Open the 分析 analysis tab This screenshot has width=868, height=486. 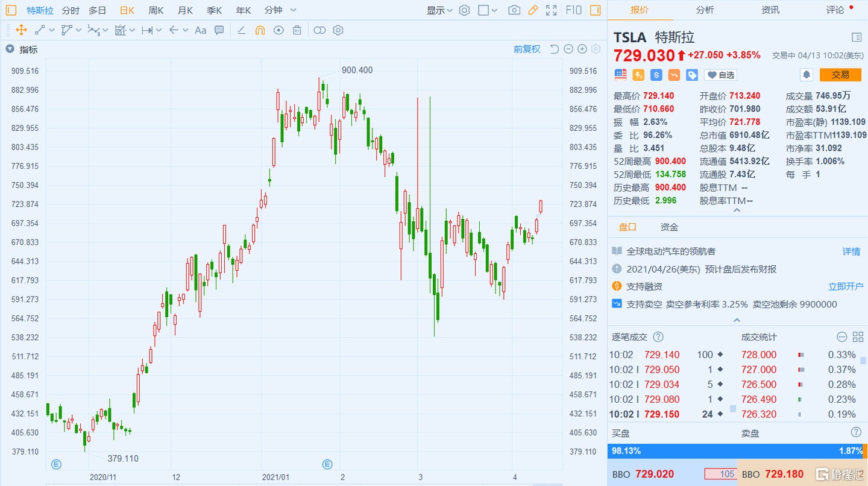705,10
